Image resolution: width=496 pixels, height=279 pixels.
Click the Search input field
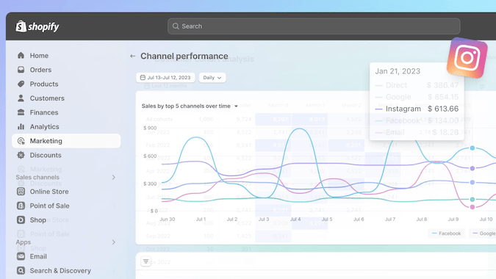(314, 26)
